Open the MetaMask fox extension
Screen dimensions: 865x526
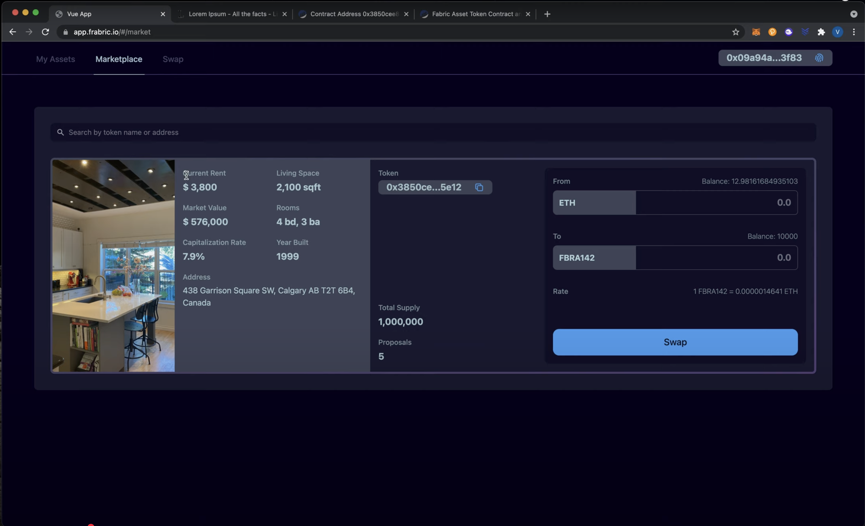[x=756, y=32]
